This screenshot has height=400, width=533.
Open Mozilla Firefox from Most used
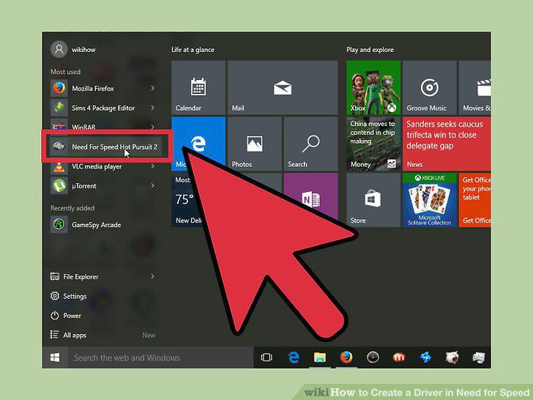(x=102, y=89)
